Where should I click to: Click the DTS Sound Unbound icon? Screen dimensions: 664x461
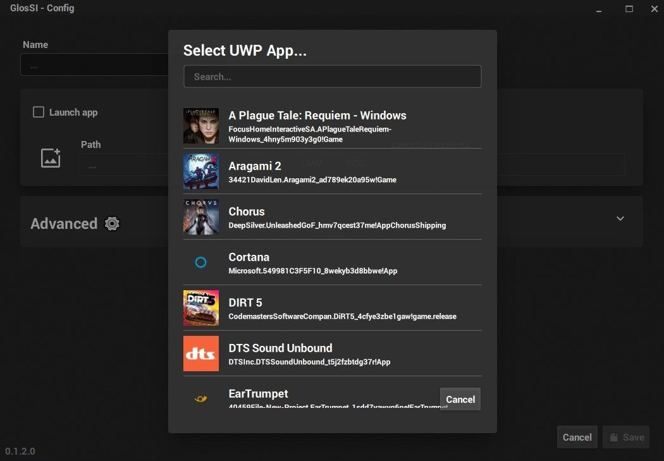click(x=200, y=353)
